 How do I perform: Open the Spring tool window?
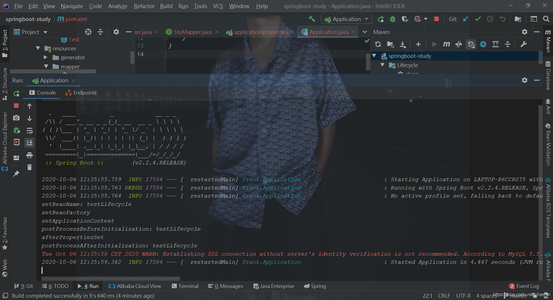click(315, 286)
